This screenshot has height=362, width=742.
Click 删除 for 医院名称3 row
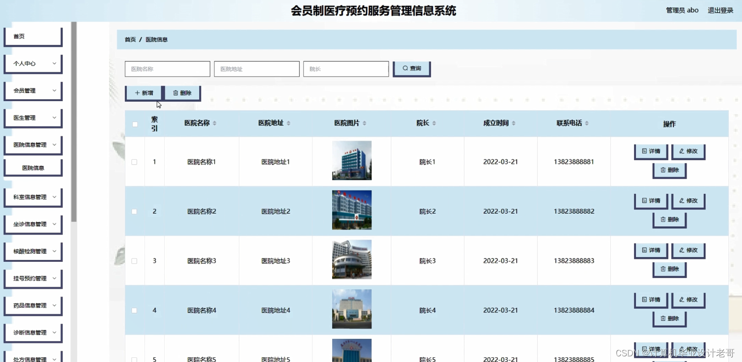click(x=670, y=269)
